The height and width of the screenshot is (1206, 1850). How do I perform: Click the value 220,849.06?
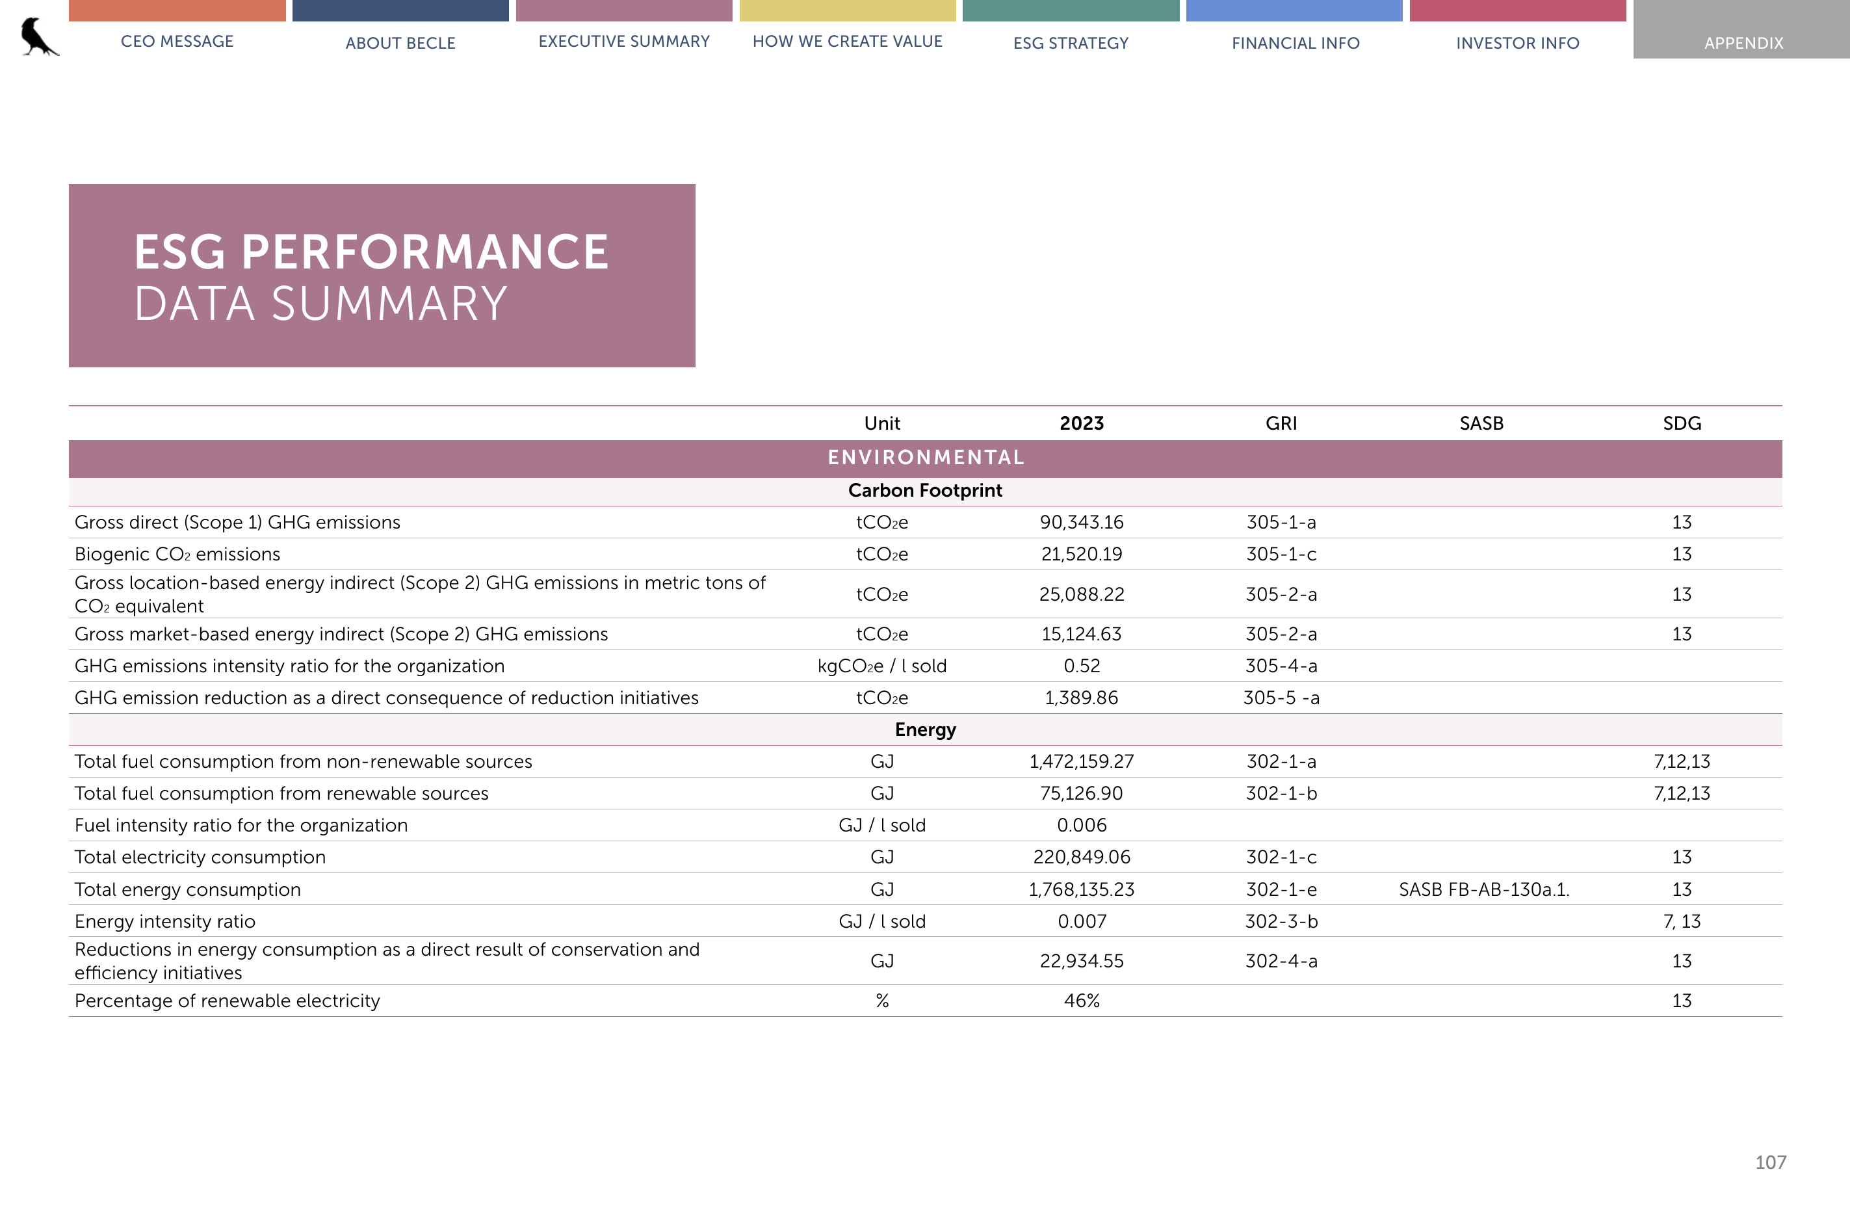(1081, 858)
